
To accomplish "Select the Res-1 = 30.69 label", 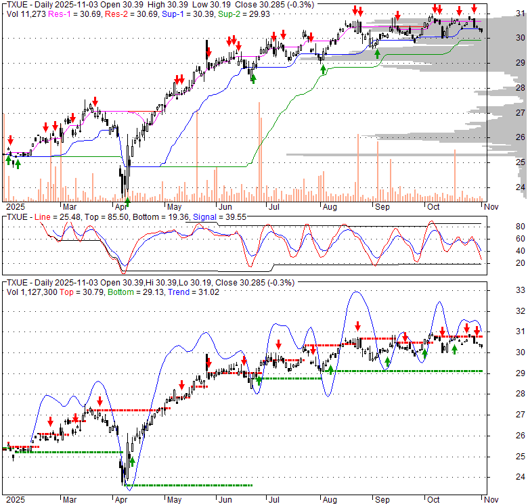I will 75,14.
